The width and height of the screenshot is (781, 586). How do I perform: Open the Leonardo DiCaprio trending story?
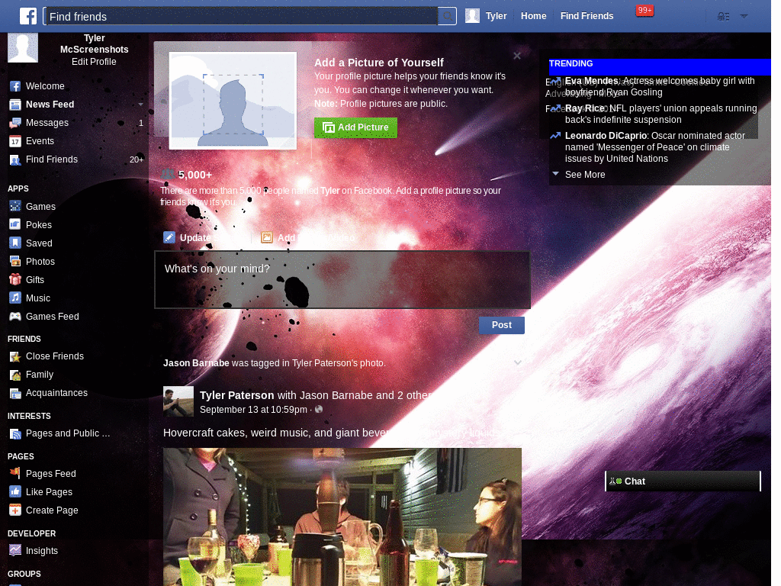pos(655,147)
